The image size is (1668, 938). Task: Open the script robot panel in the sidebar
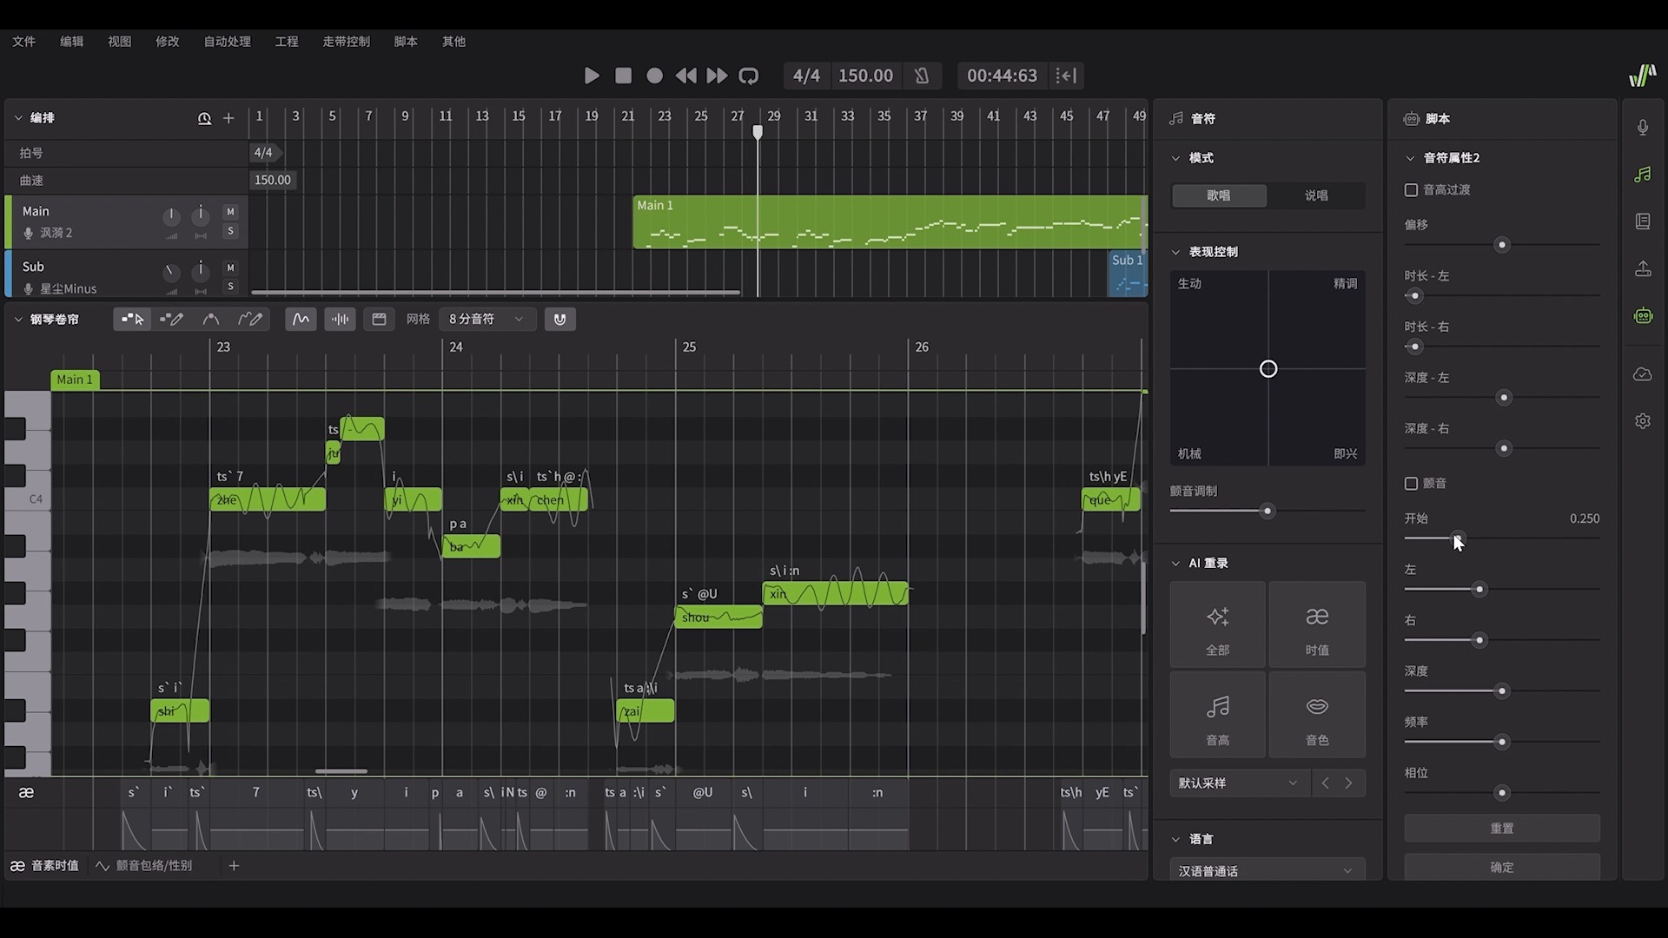point(1643,316)
